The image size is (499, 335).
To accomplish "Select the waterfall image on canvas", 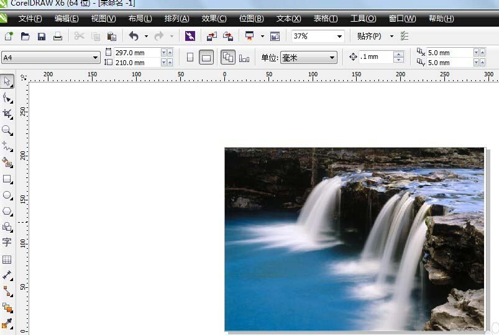I will (x=354, y=239).
